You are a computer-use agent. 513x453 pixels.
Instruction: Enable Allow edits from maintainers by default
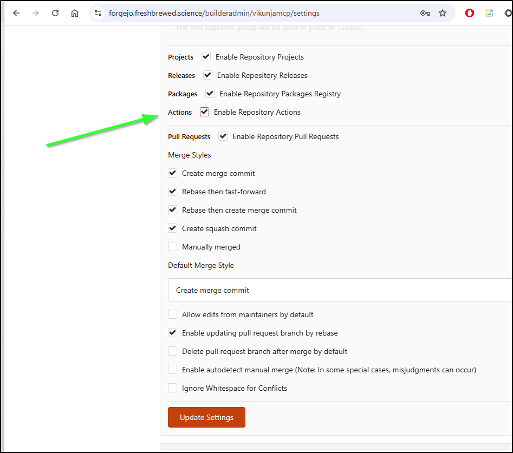click(x=173, y=314)
